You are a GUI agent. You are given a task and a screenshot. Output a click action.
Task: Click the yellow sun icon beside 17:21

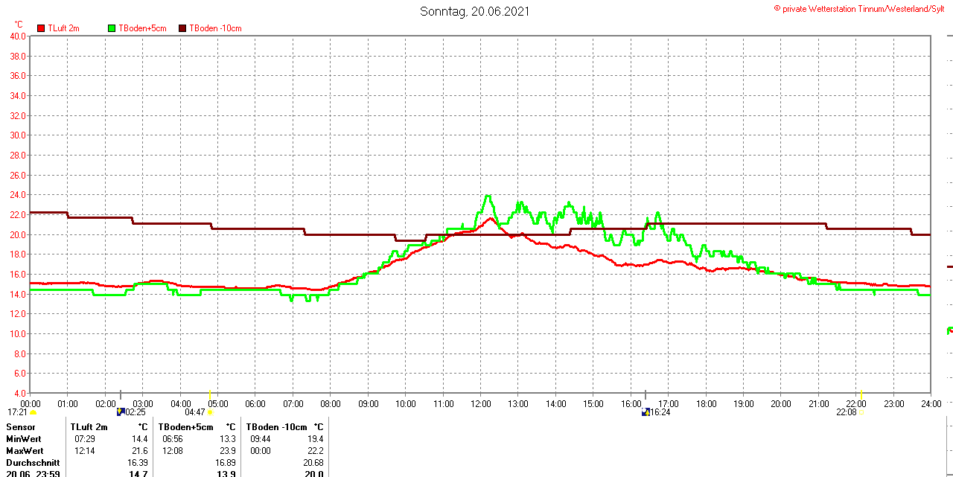[34, 412]
